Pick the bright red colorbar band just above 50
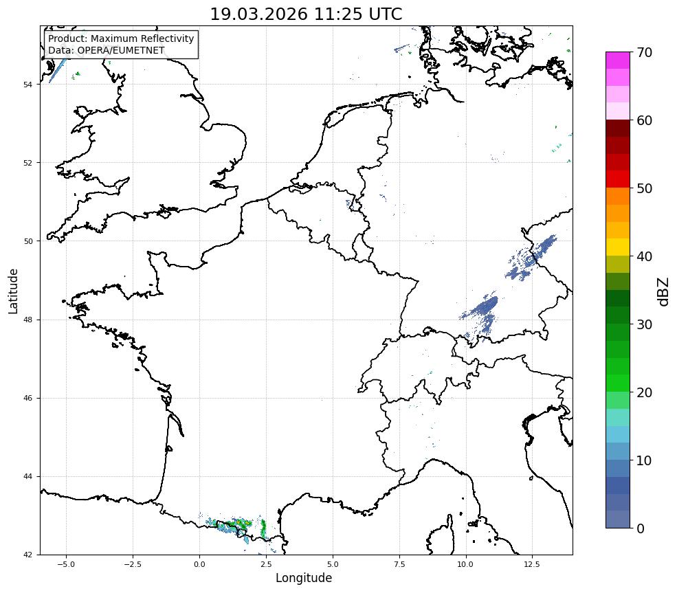Viewport: 677px width, 591px height. pos(618,179)
